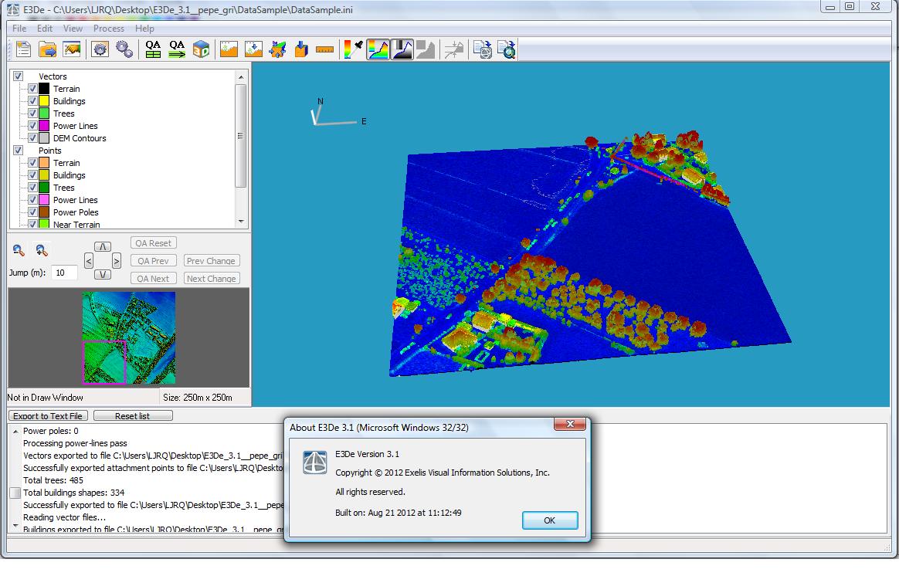This screenshot has height=576, width=899.
Task: Click the color ramp eyedropper icon
Action: coord(353,49)
